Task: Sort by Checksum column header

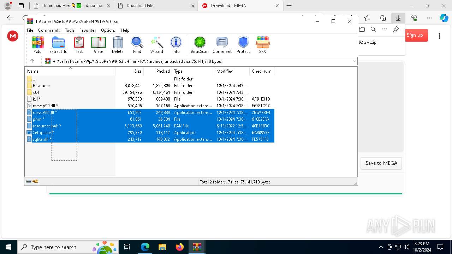Action: 262,71
